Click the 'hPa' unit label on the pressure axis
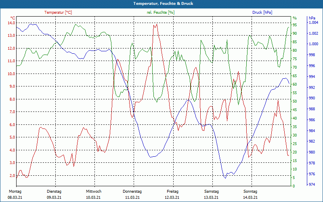 (312, 18)
